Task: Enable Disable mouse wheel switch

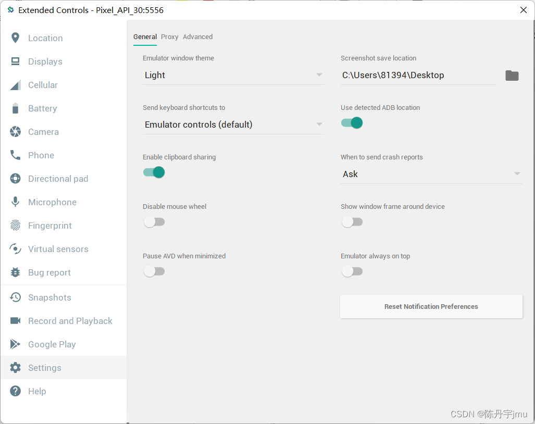Action: click(x=154, y=222)
